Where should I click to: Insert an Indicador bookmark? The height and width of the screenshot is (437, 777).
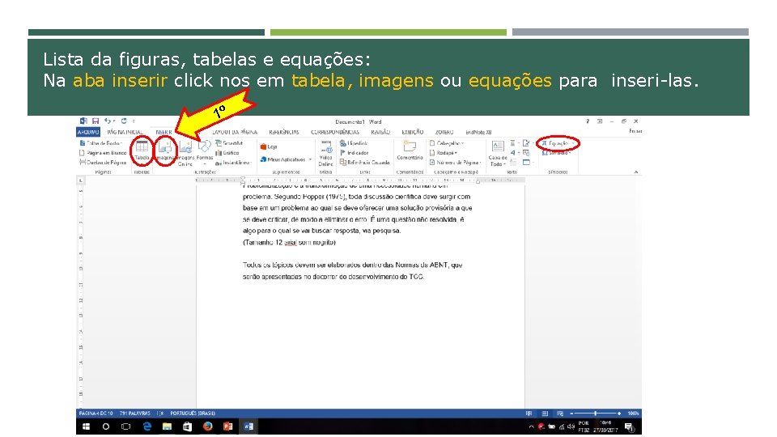tap(355, 153)
